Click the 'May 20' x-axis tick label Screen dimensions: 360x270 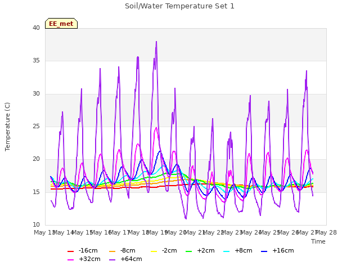[x=175, y=232]
